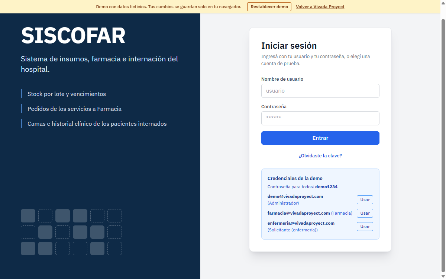The image size is (446, 279).
Task: Use the farmacia@vivadaproyect.com account
Action: click(365, 213)
